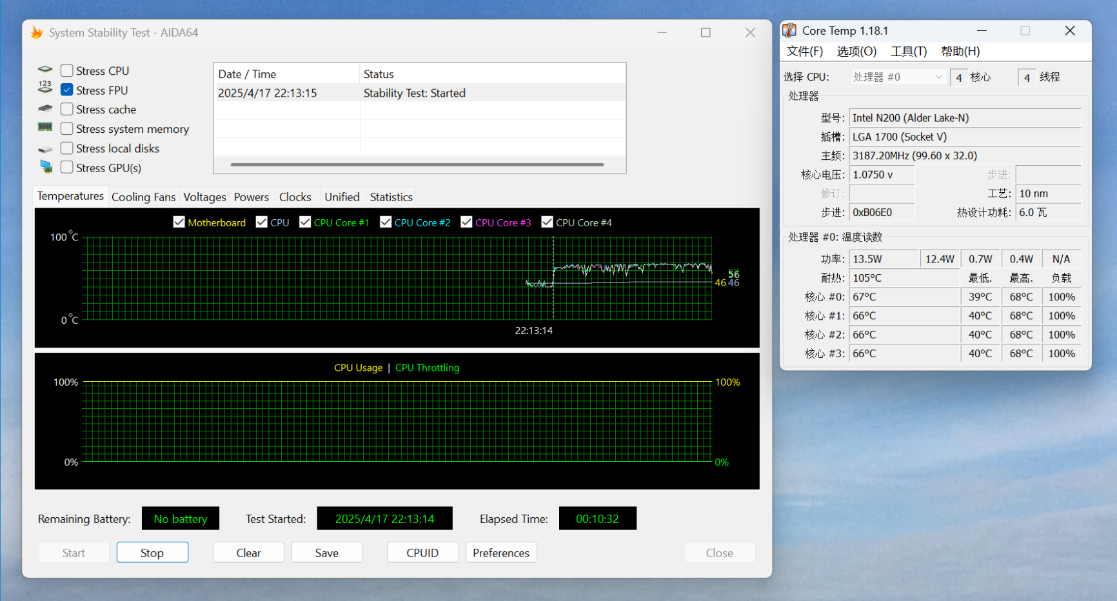Screen dimensions: 1117x601
Task: Toggle CPU Core #1 graph checkbox
Action: pyautogui.click(x=305, y=222)
